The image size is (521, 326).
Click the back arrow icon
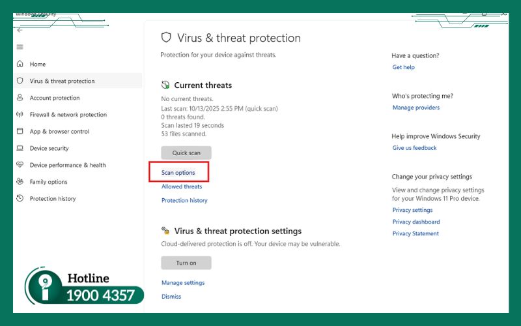click(x=20, y=30)
